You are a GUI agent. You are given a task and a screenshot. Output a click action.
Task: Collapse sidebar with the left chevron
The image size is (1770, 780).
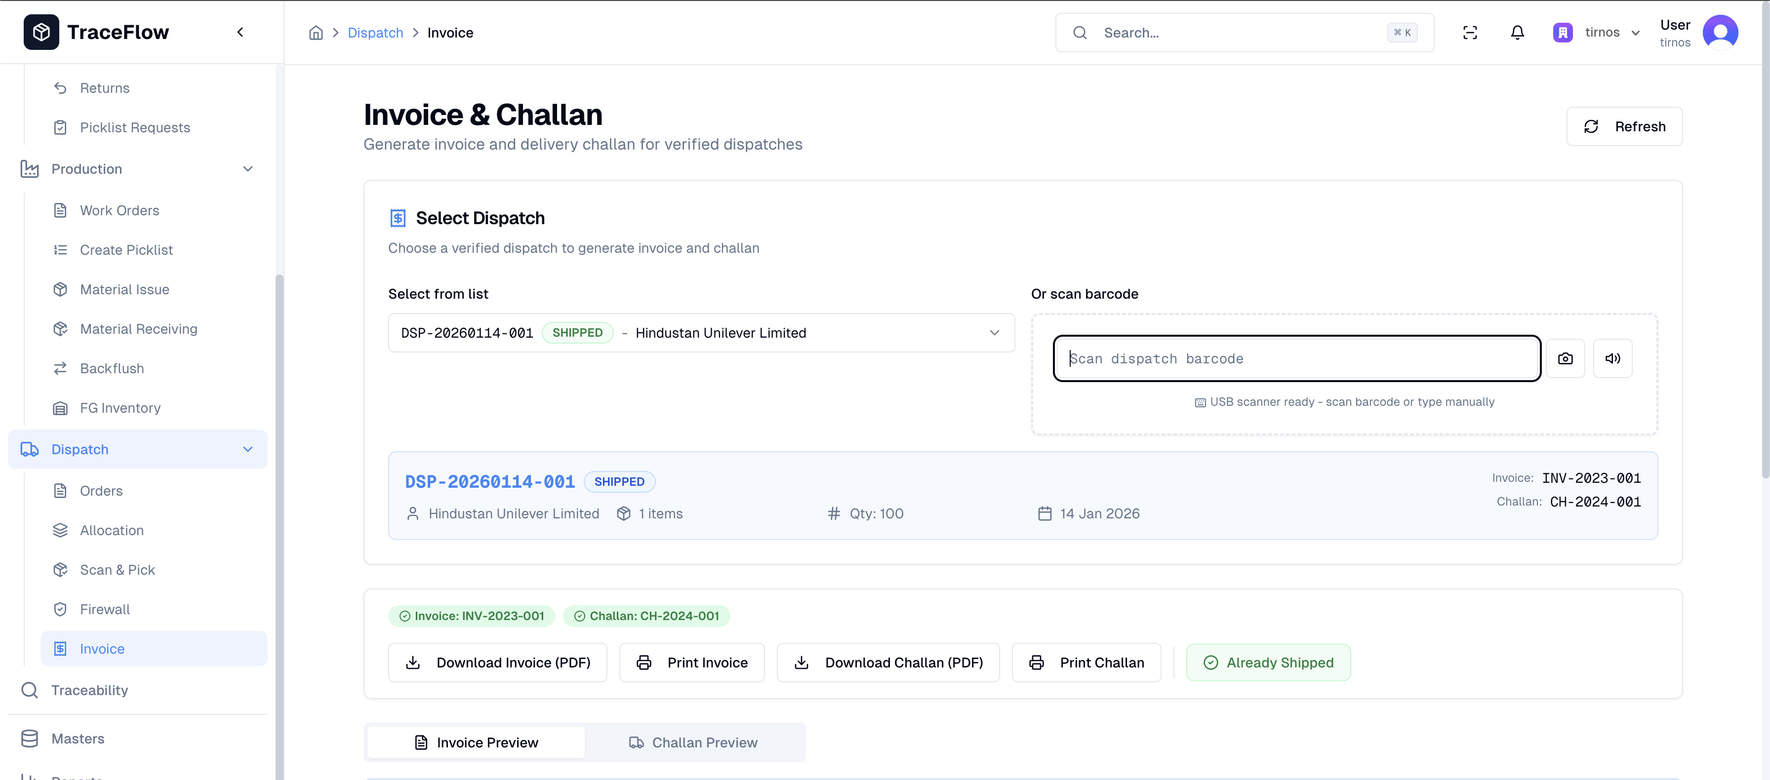click(x=240, y=32)
